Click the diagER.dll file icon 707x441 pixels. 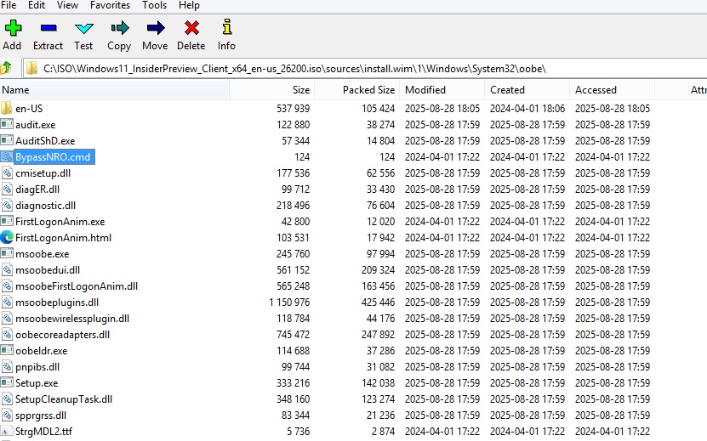(7, 189)
